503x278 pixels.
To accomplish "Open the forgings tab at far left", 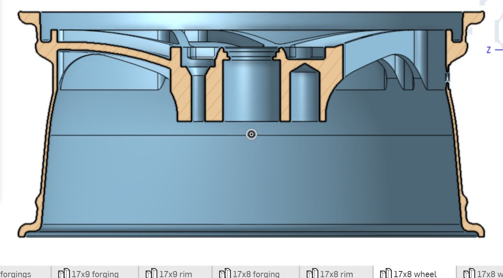I will pos(16,273).
